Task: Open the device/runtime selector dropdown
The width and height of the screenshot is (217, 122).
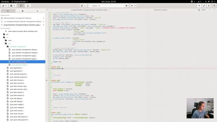Action: point(83,6)
